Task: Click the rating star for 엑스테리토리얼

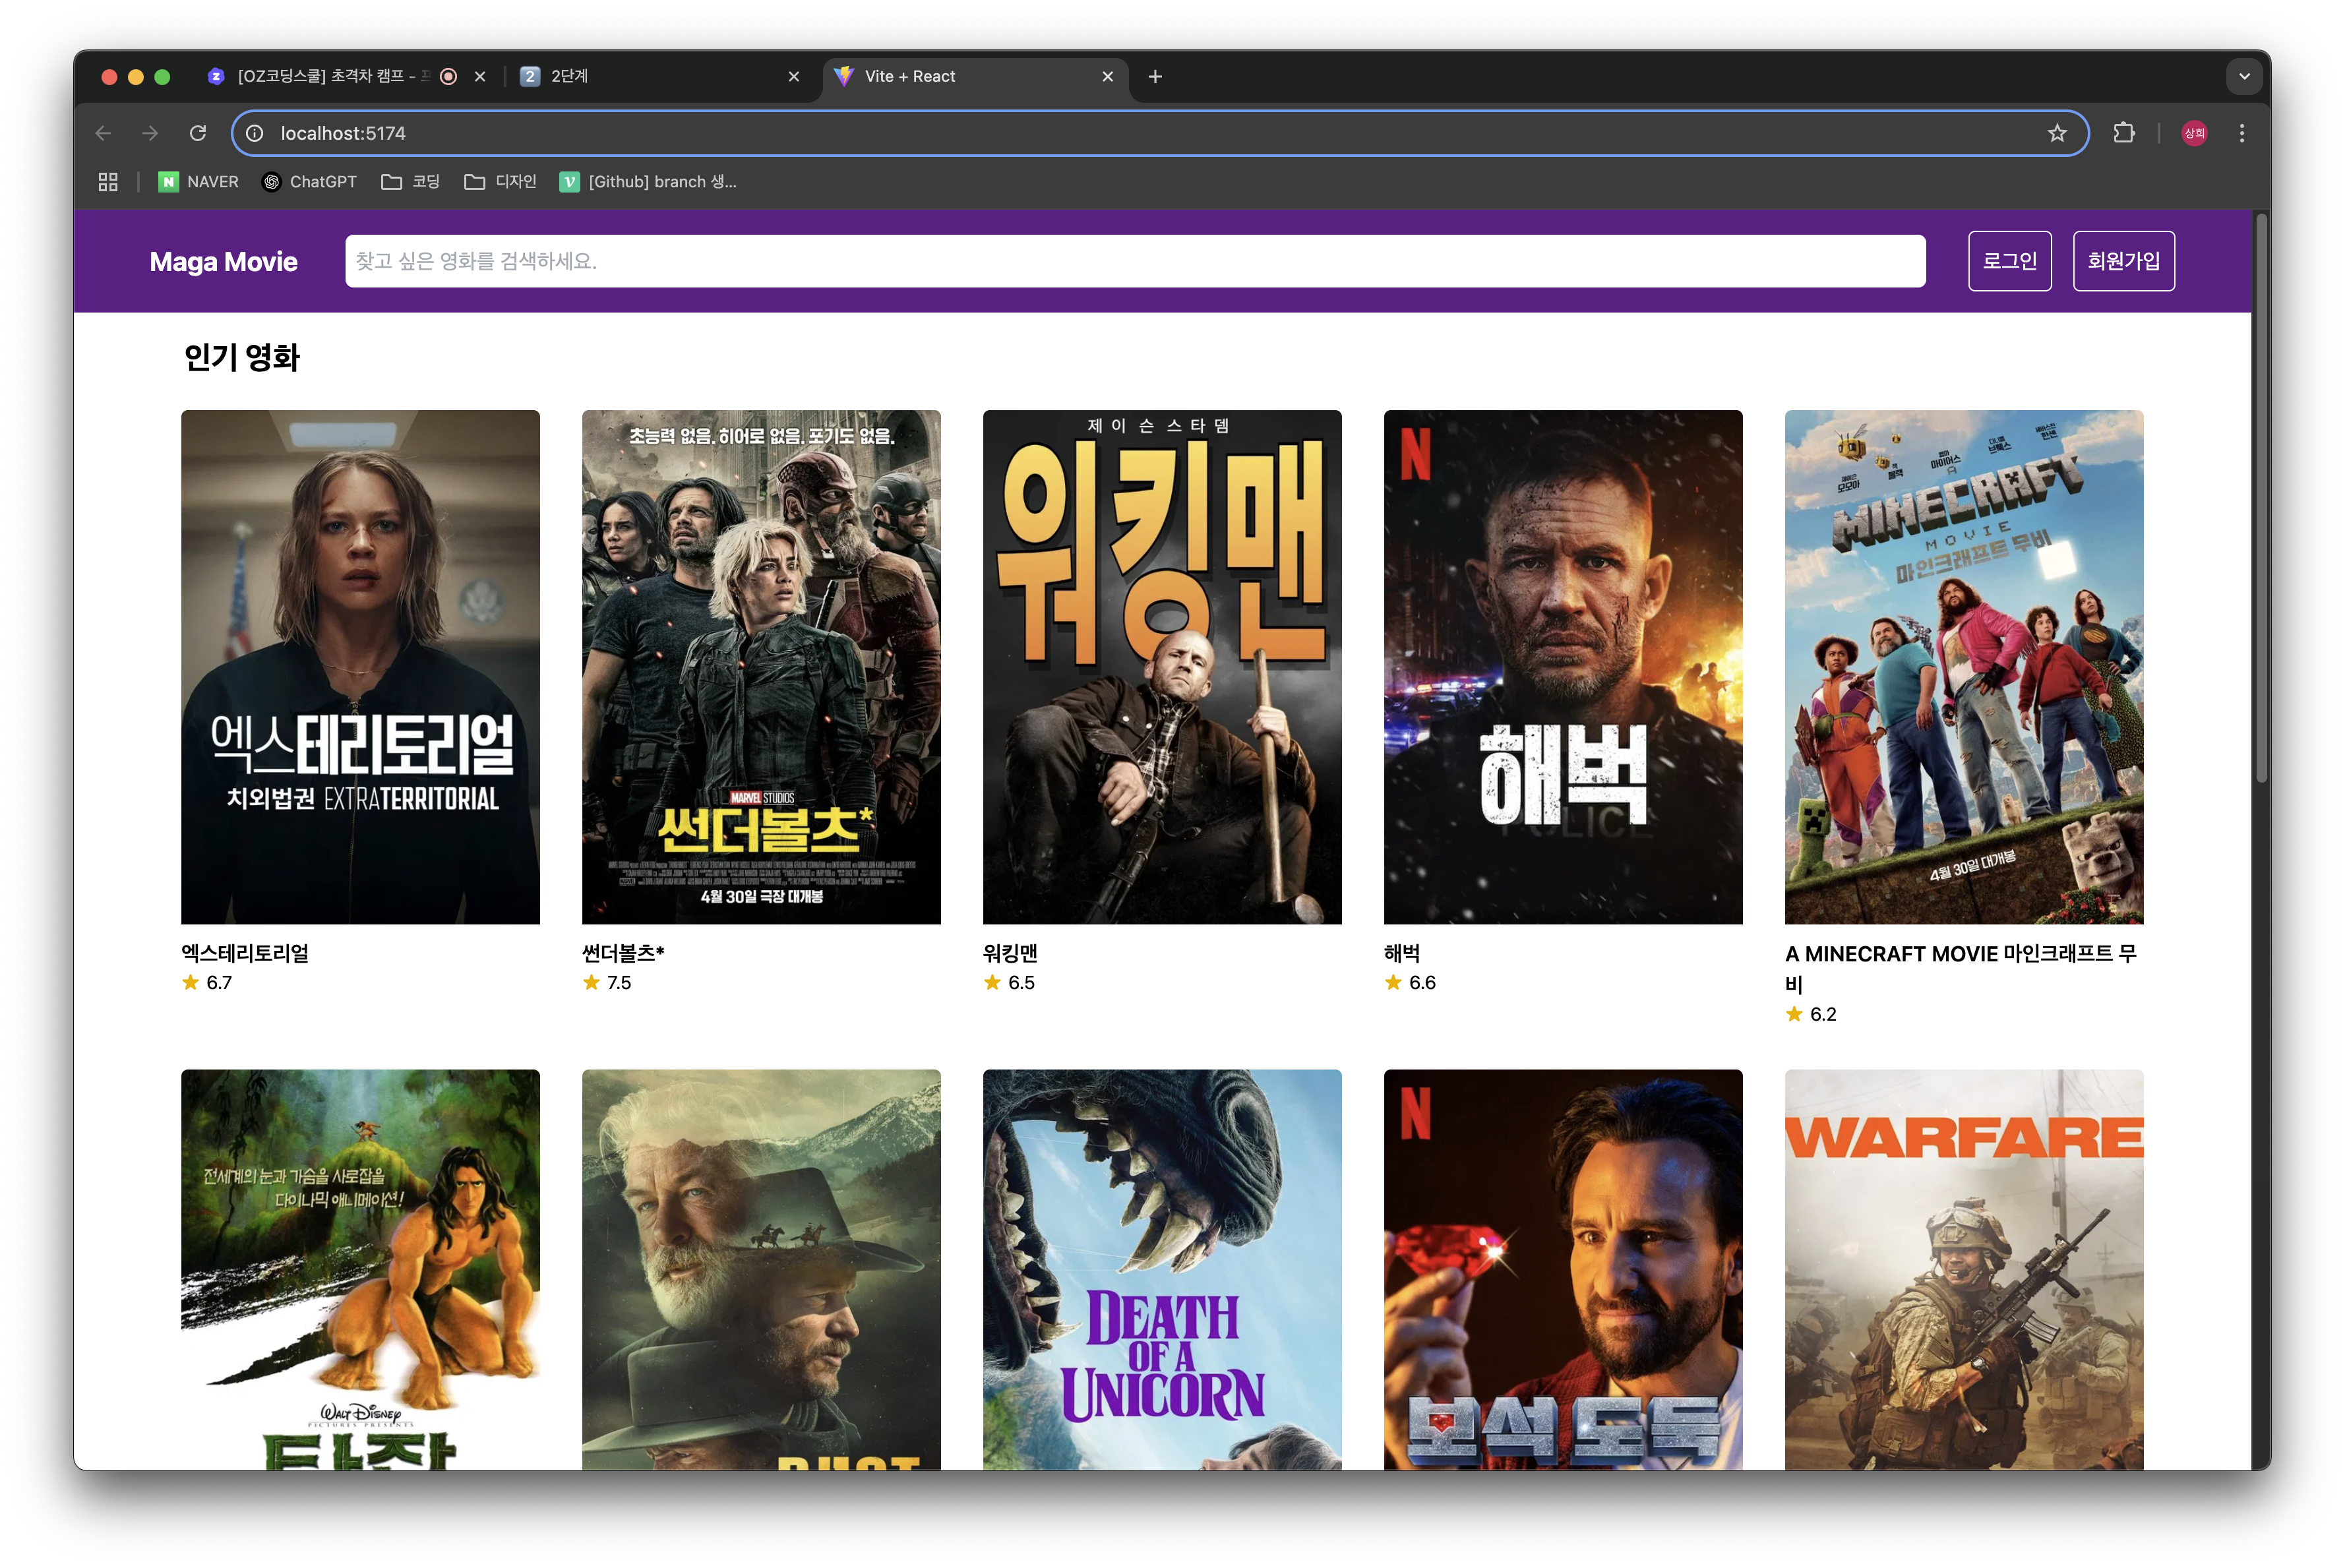Action: click(x=190, y=982)
